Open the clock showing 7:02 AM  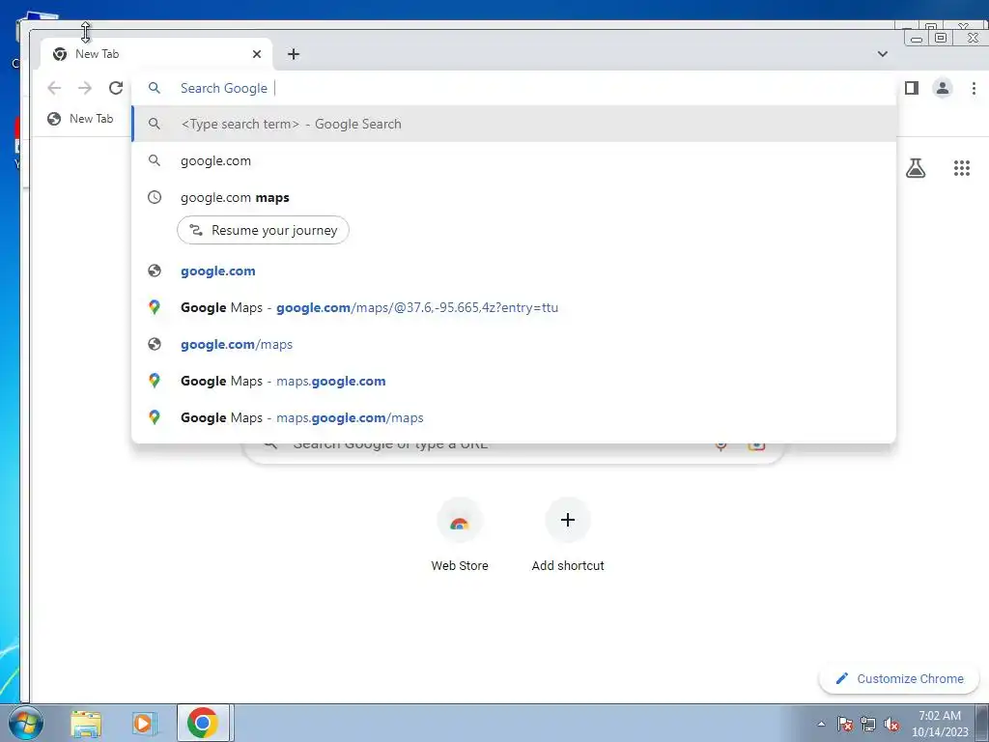pos(940,724)
